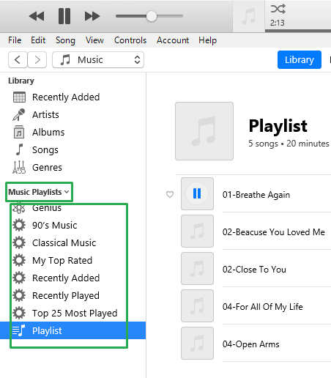Image resolution: width=331 pixels, height=378 pixels.
Task: Open the File menu
Action: tap(15, 40)
